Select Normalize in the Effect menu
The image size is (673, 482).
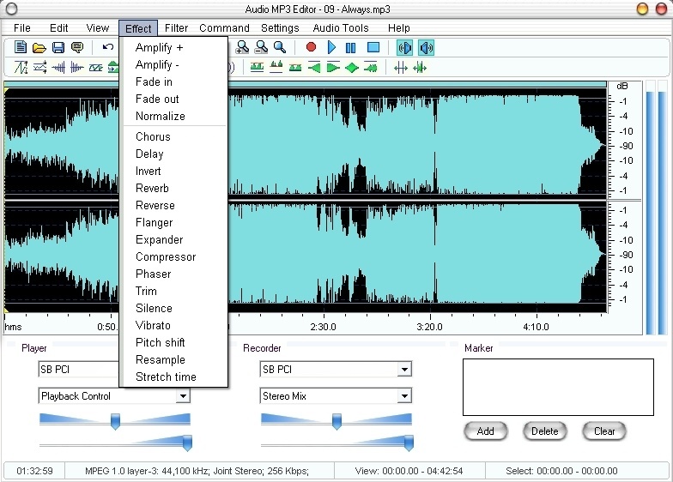click(174, 116)
